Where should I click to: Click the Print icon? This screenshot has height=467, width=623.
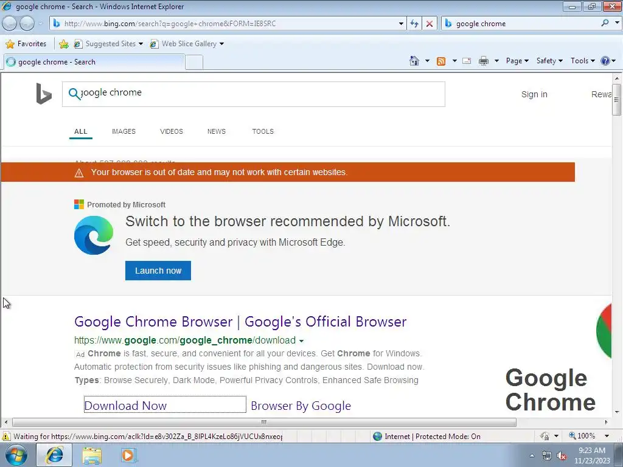[x=484, y=61]
